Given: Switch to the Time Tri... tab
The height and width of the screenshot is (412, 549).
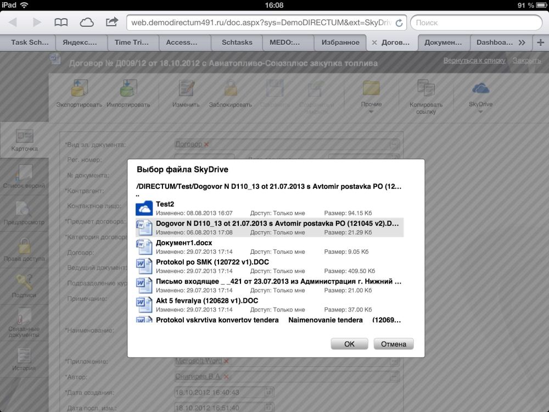Looking at the screenshot, I should click(x=132, y=42).
